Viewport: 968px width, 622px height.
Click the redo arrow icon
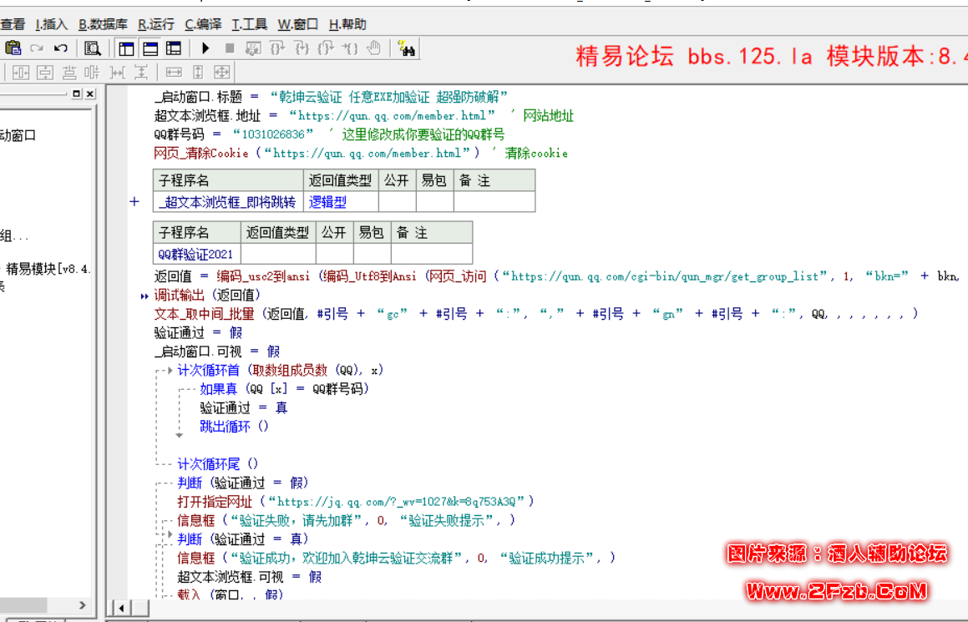click(x=36, y=48)
